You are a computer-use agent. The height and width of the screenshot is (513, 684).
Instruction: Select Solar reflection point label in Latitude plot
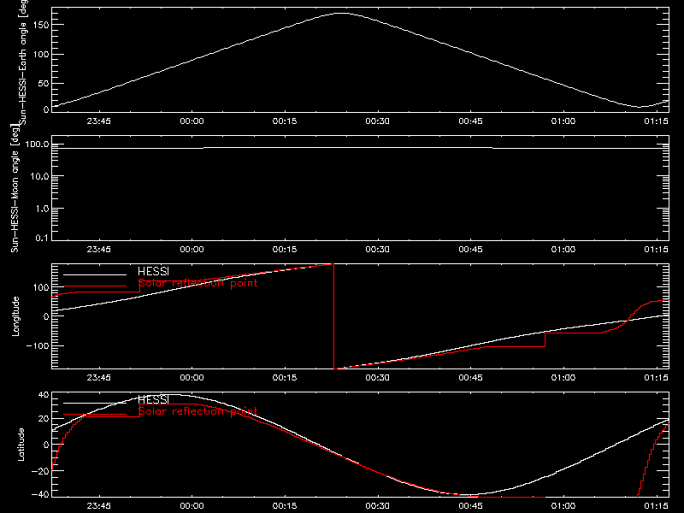[198, 411]
